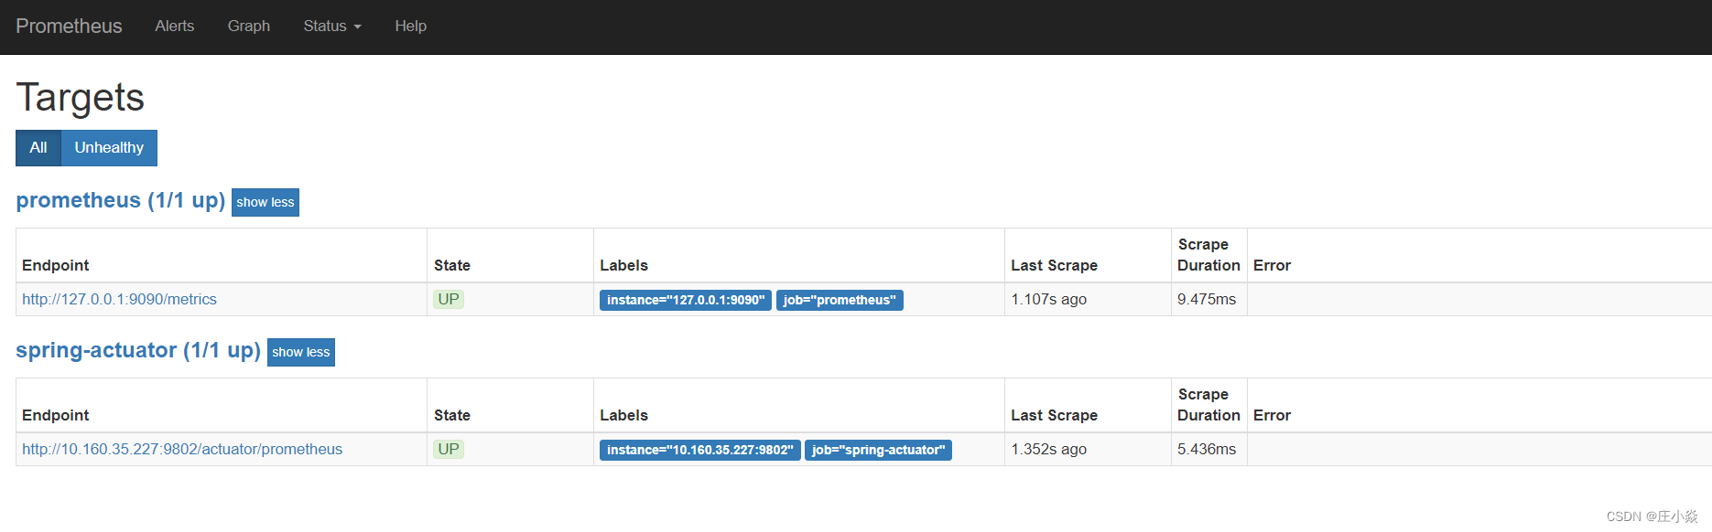Select the 1.107s ago last scrape value
The width and height of the screenshot is (1712, 532).
click(x=1049, y=299)
